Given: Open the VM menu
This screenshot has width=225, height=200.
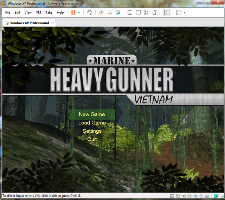Looking at the screenshot, I should [38, 13].
